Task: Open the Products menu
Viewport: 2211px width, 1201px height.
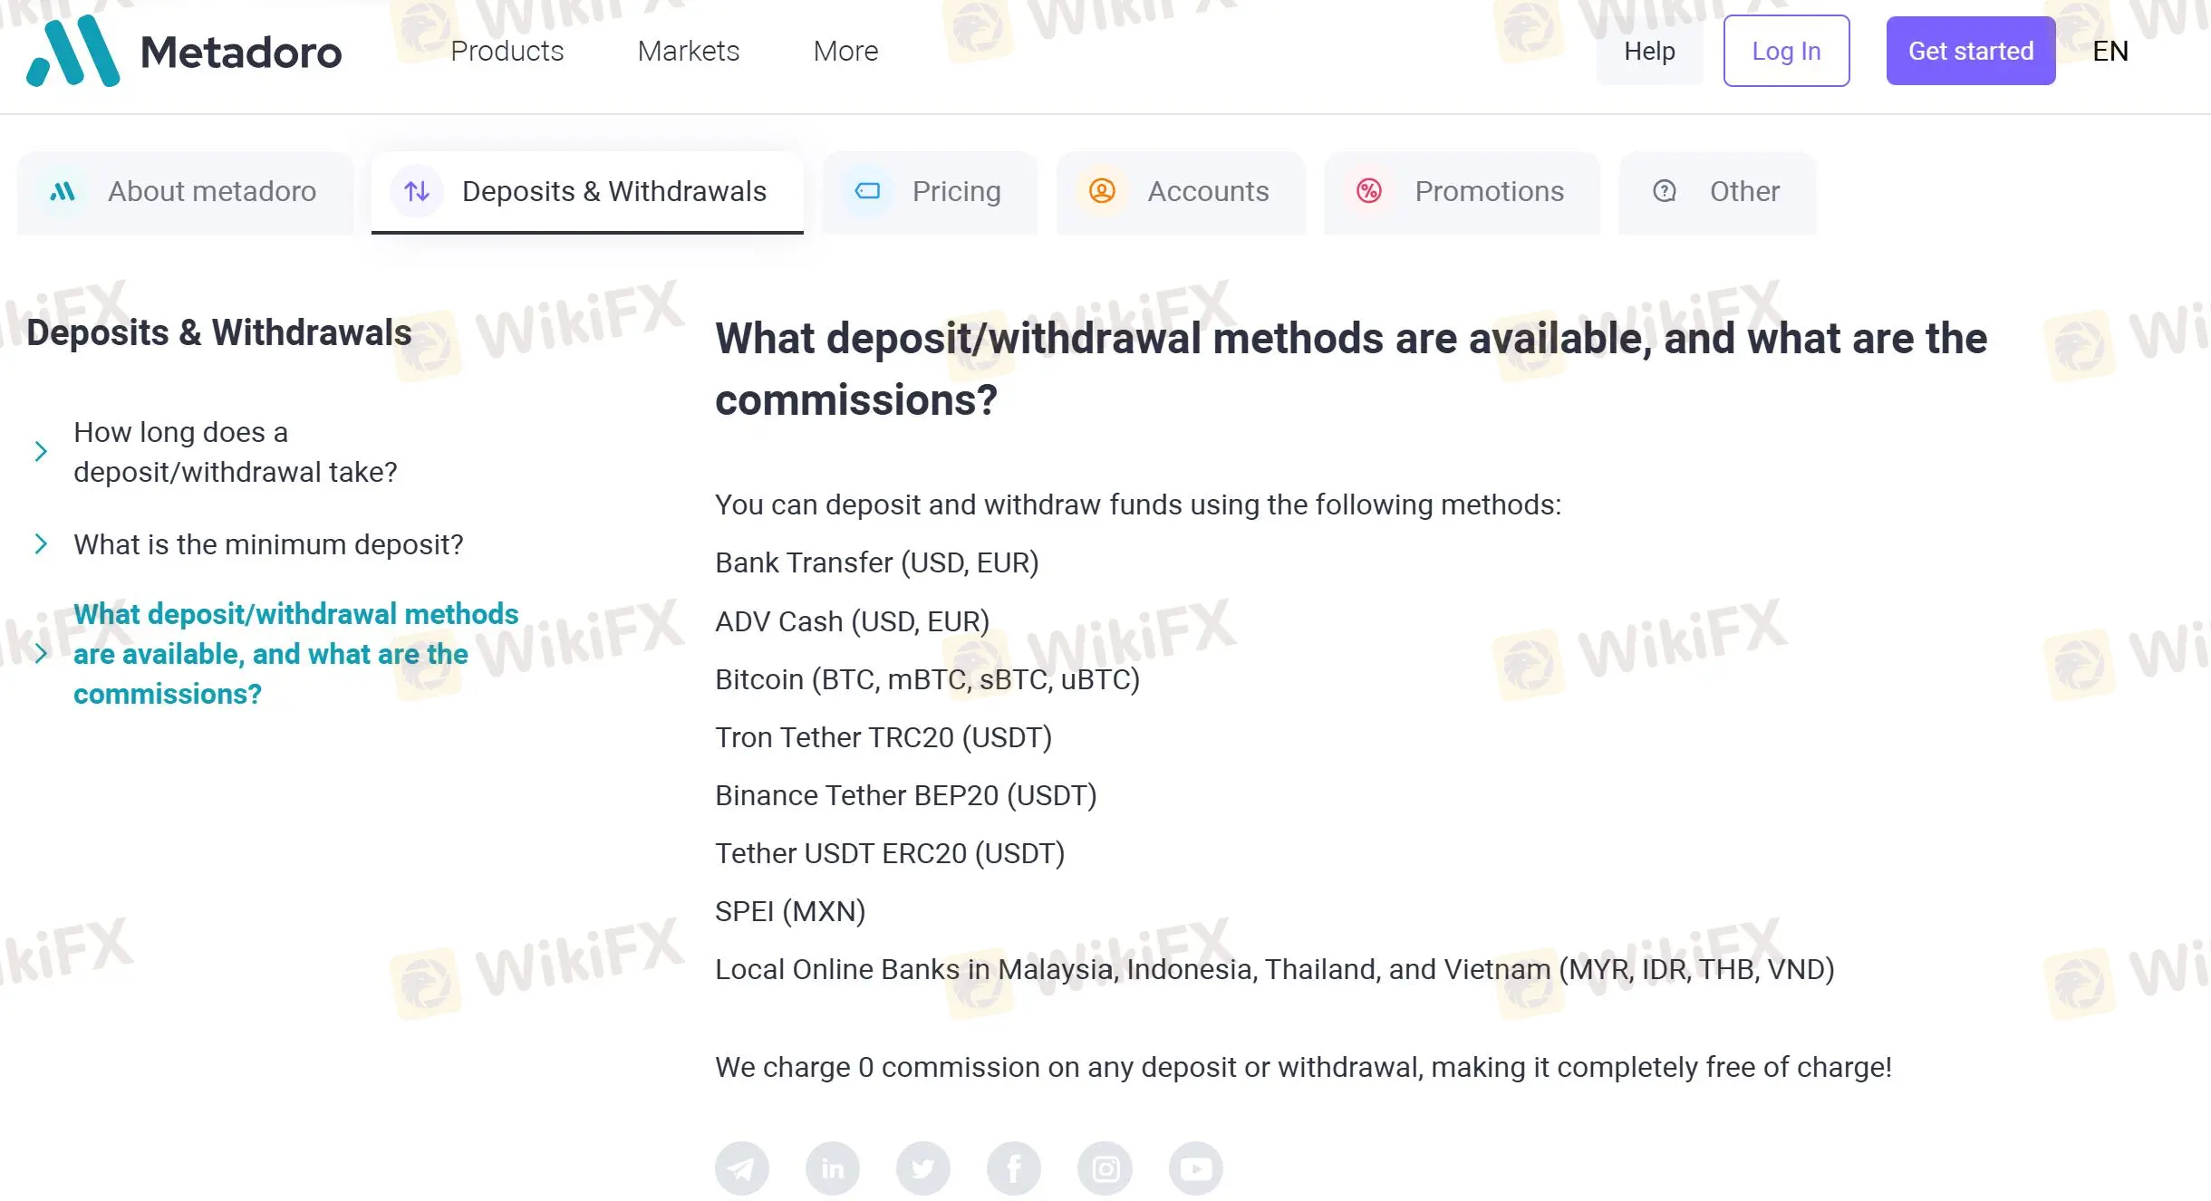Action: 507,51
